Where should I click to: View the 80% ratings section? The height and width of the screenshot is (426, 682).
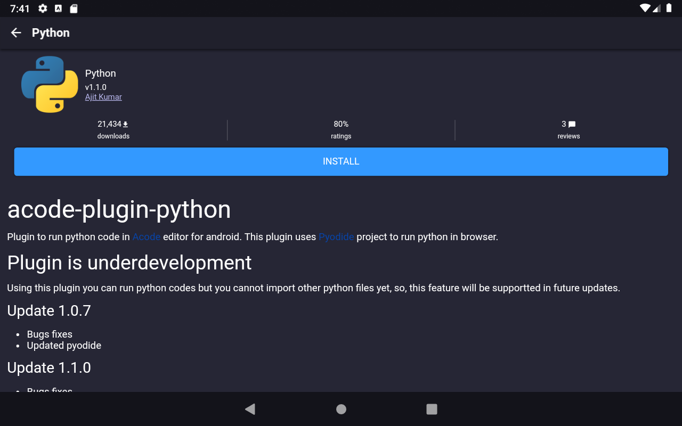pos(341,129)
